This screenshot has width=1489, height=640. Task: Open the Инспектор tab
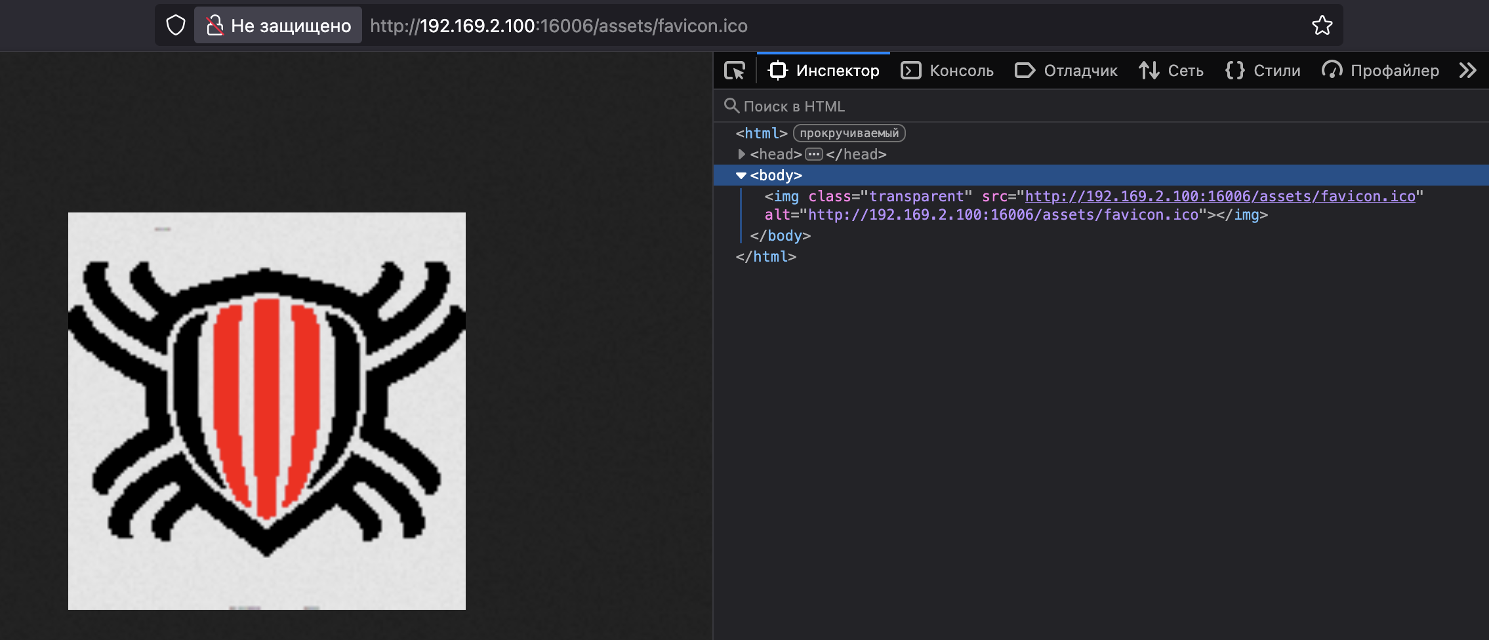pyautogui.click(x=824, y=70)
